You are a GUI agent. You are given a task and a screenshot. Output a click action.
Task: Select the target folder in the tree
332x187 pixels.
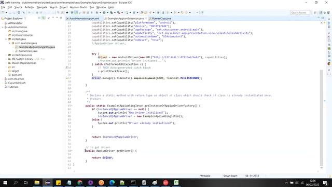[x=15, y=71]
